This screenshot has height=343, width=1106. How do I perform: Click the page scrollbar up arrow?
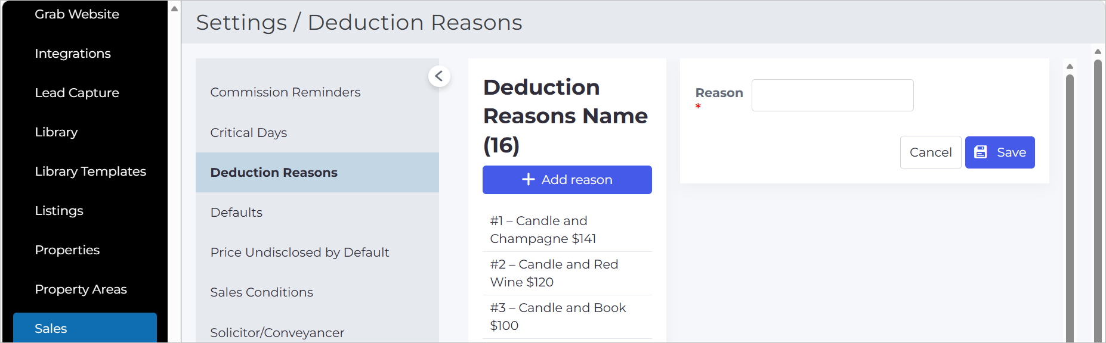coord(1098,52)
